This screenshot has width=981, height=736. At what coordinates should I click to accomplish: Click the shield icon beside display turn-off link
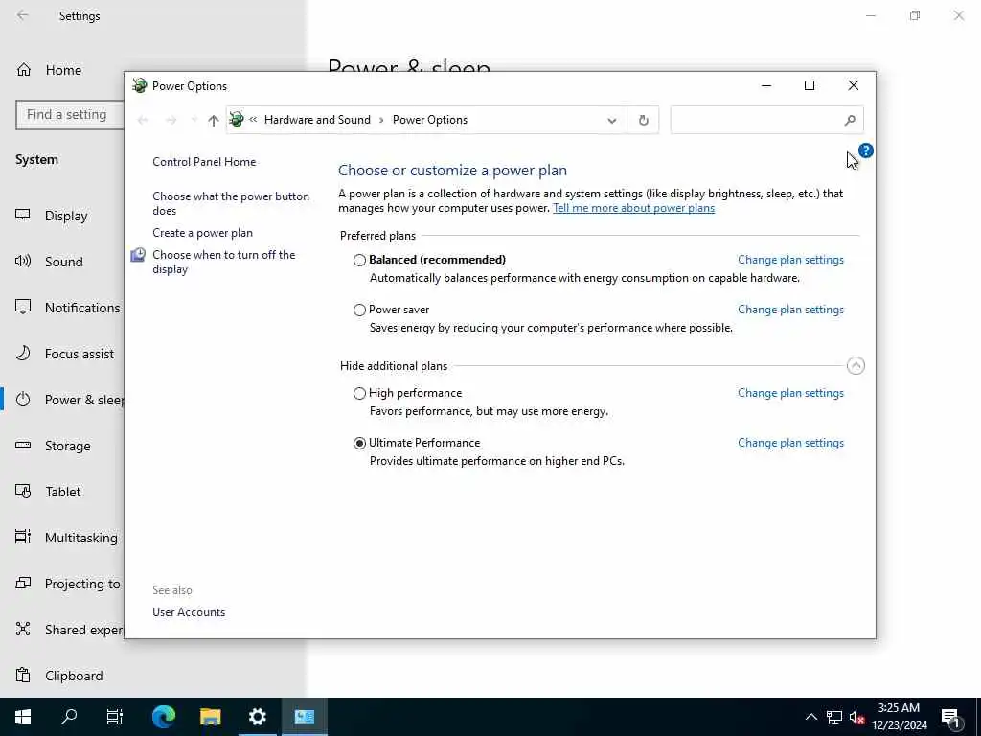[x=138, y=255]
